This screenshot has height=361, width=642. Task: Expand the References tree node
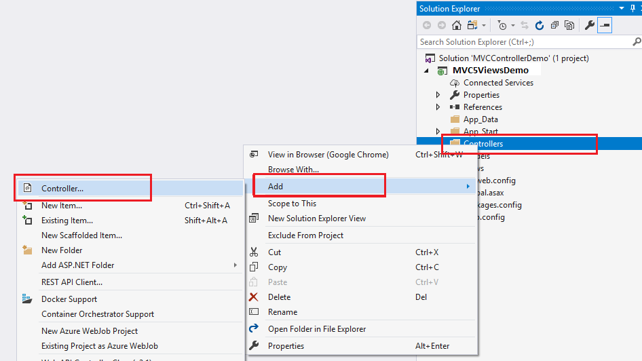(x=438, y=107)
